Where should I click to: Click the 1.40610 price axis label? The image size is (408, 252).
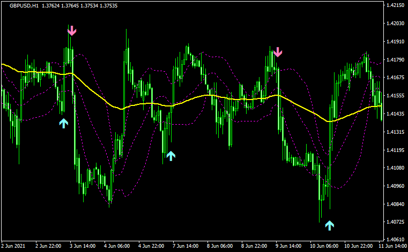[x=395, y=239]
